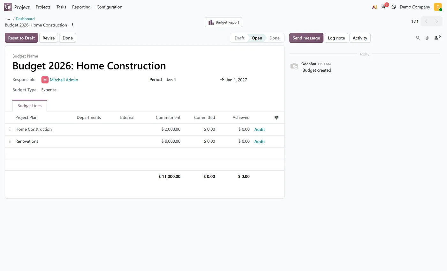447x271 pixels.
Task: Sort by the Committed column header
Action: tap(204, 118)
